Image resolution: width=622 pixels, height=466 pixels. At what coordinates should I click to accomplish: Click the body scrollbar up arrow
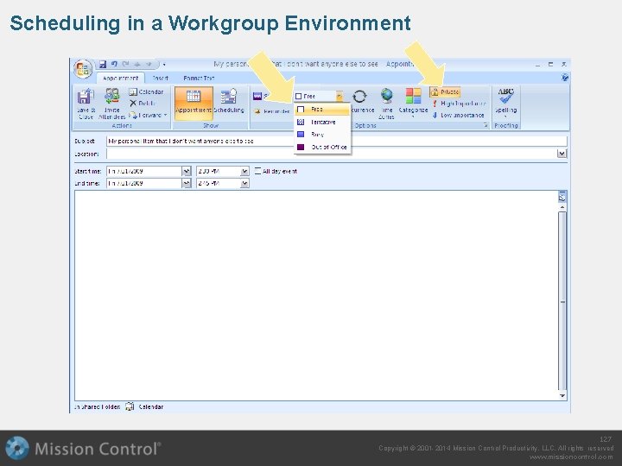[562, 207]
